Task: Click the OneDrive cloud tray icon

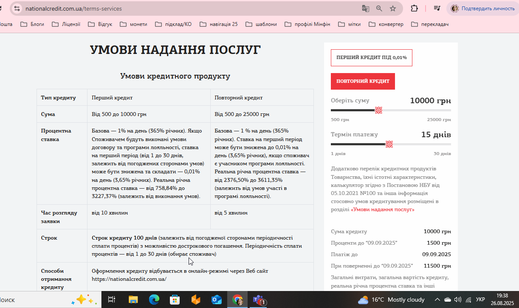Action: 447,300
